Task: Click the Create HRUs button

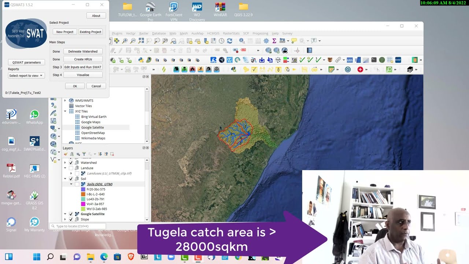Action: 83,59
